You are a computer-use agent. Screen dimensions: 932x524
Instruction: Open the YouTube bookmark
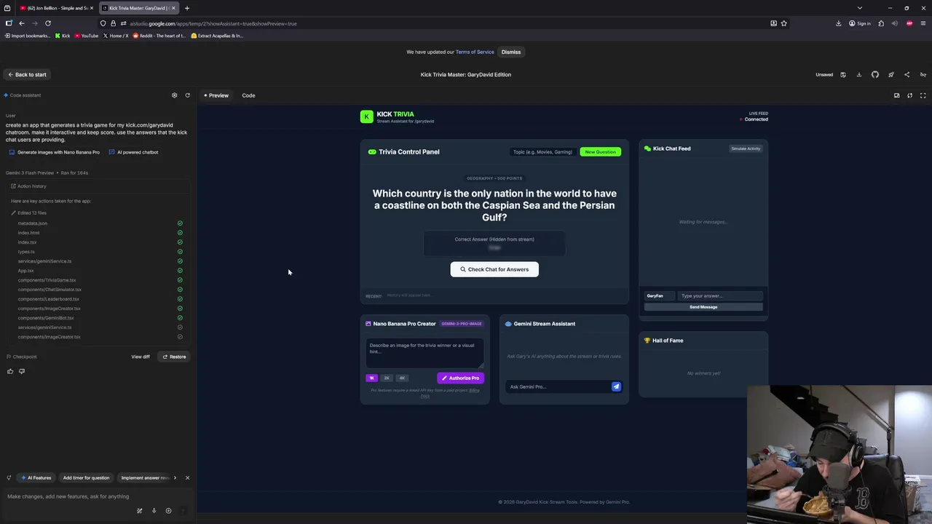[x=86, y=36]
